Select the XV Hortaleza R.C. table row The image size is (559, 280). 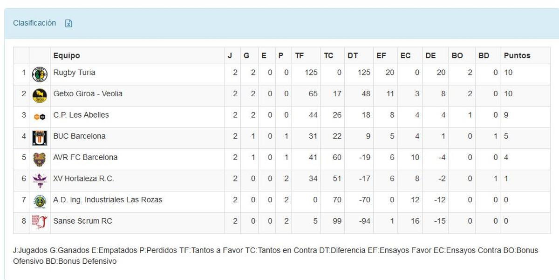pyautogui.click(x=279, y=178)
